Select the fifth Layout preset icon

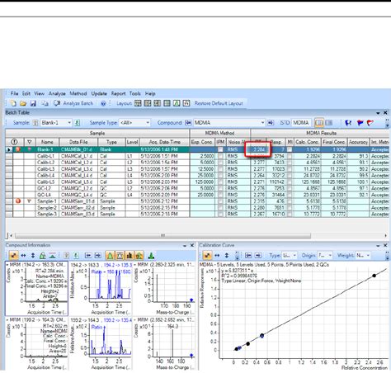(x=177, y=103)
